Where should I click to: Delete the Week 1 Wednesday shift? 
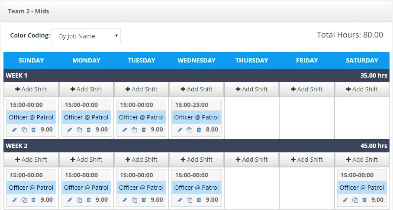[x=199, y=130]
